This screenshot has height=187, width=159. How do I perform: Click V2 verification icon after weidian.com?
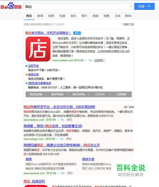point(90,60)
